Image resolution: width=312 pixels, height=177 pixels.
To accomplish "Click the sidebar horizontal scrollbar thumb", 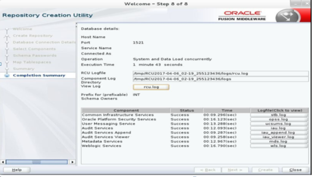I will click(37, 162).
